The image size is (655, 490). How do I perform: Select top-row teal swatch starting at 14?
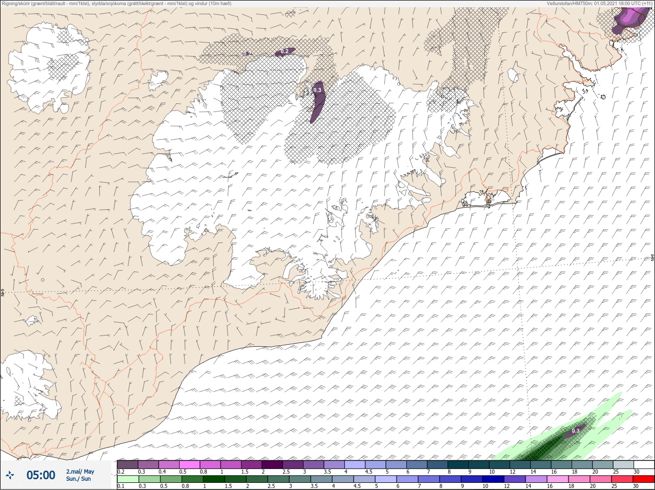coord(540,464)
